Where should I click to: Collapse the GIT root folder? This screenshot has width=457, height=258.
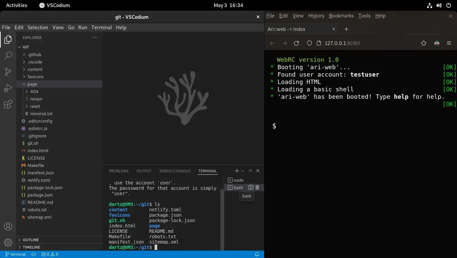tap(59, 47)
